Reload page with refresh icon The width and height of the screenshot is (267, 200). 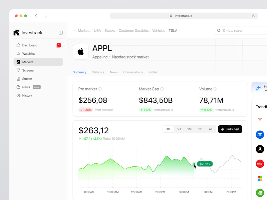tap(253, 16)
